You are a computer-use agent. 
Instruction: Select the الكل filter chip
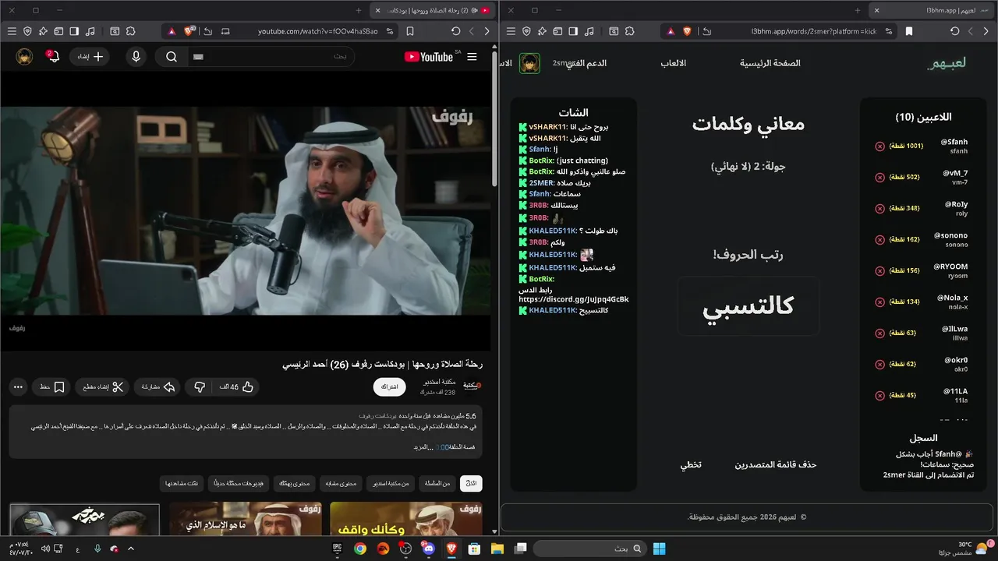[471, 484]
